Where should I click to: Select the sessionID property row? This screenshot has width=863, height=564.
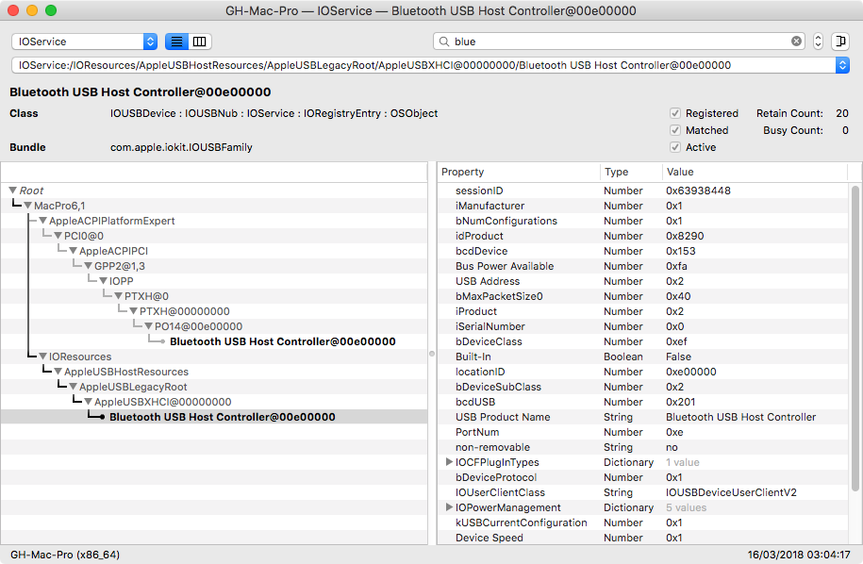(643, 191)
